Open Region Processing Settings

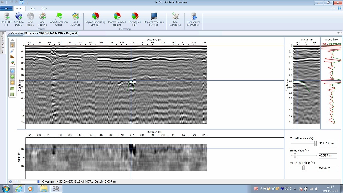[95, 17]
